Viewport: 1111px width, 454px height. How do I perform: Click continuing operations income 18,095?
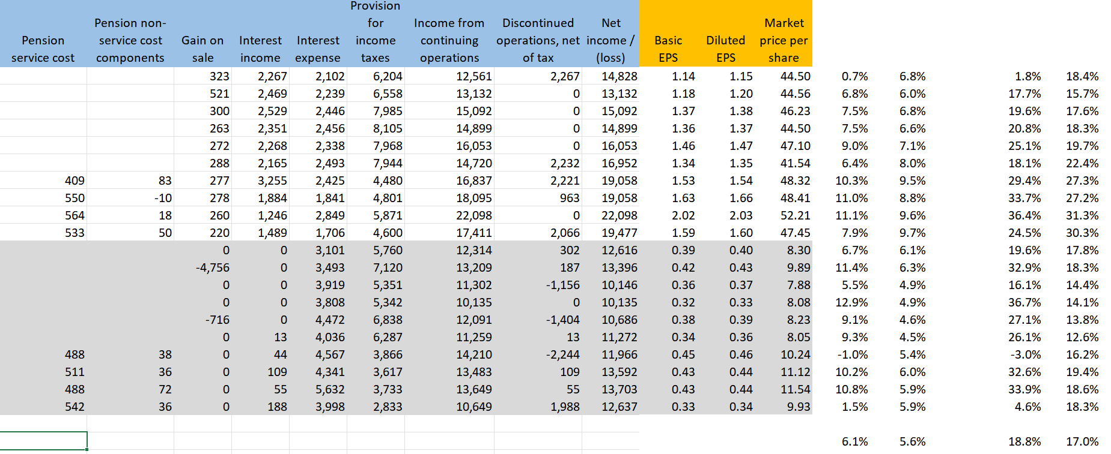474,198
